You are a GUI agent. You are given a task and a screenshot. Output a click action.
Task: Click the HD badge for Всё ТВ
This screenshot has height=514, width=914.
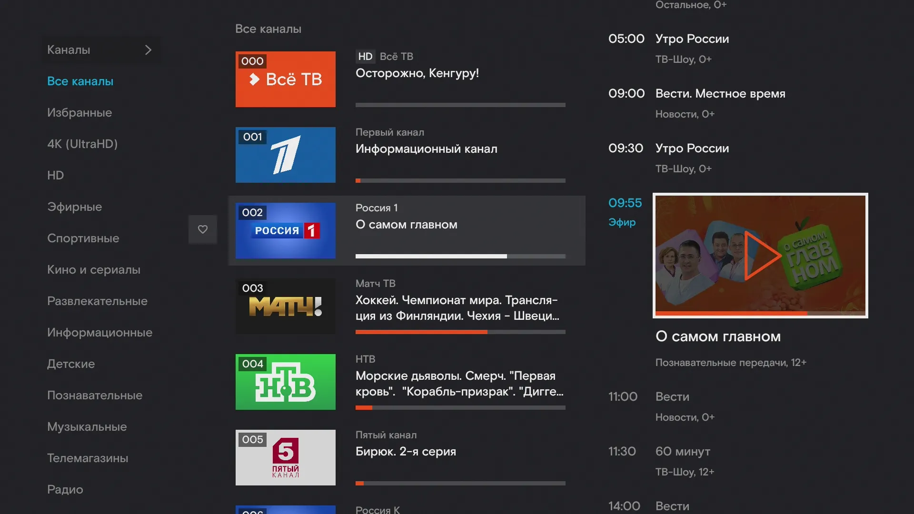[x=366, y=57]
